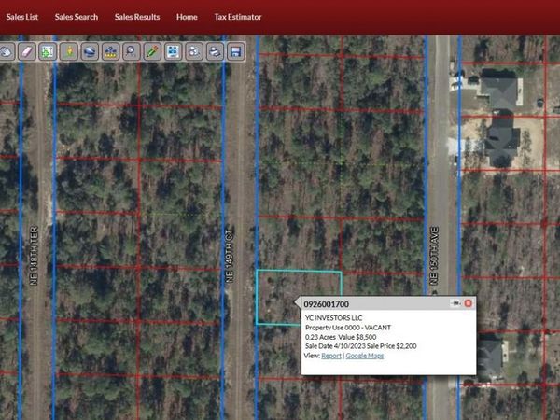Click the NE 149TH CT street label
The width and height of the screenshot is (560, 420).
click(230, 256)
